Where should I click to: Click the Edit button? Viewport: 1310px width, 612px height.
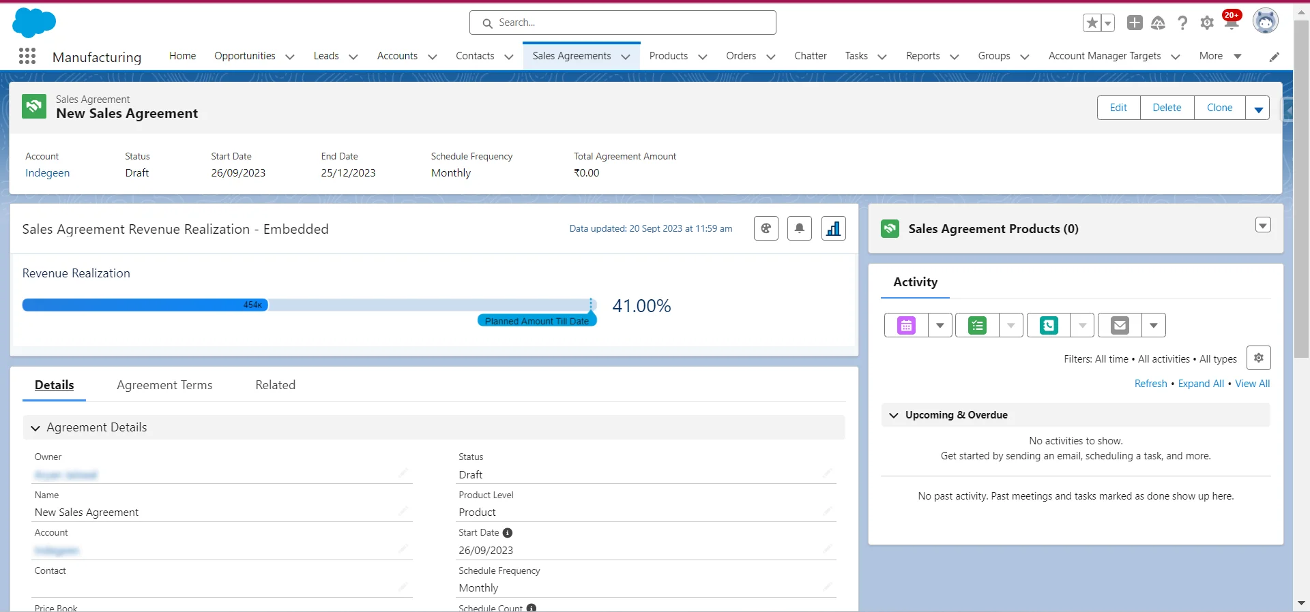(1118, 108)
